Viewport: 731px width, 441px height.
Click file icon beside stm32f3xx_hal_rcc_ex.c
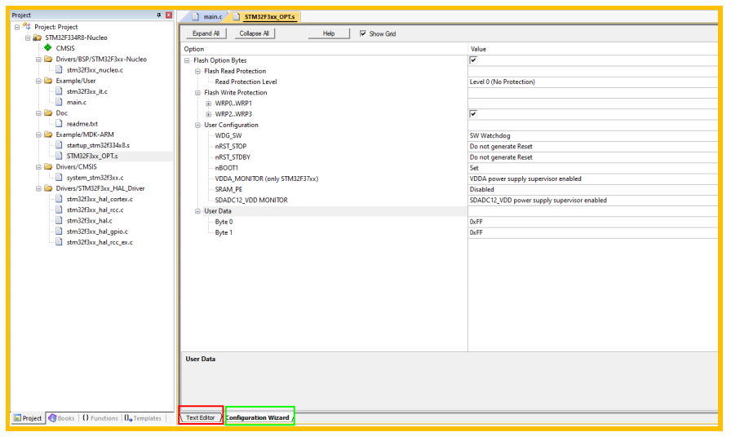point(59,241)
